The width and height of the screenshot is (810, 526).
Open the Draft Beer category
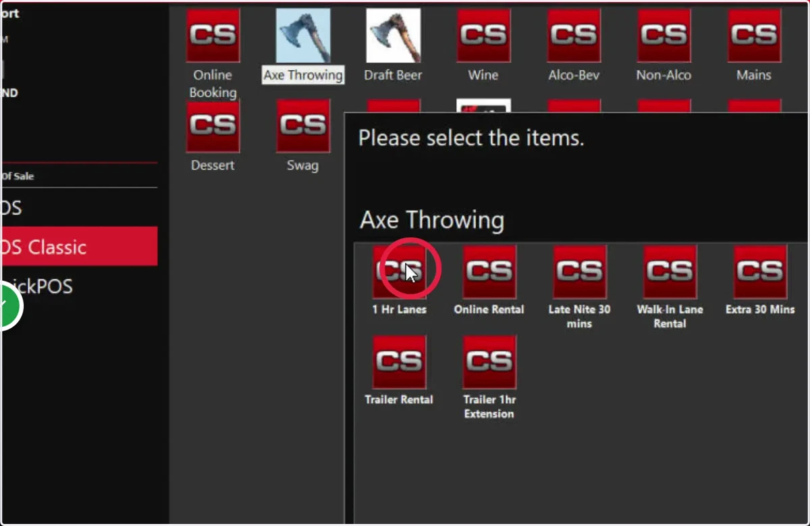tap(393, 36)
